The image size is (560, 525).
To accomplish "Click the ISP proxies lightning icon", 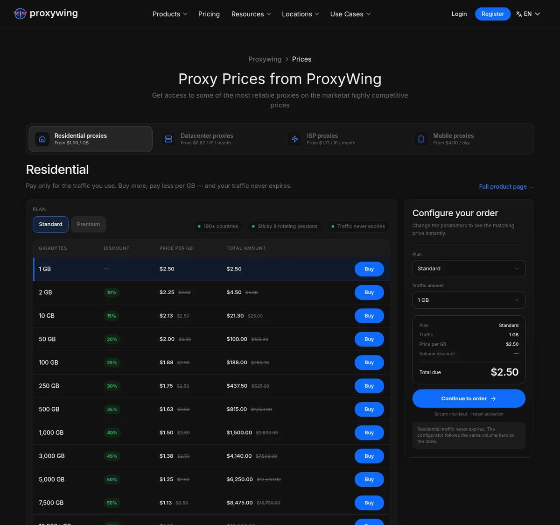I will 295,139.
